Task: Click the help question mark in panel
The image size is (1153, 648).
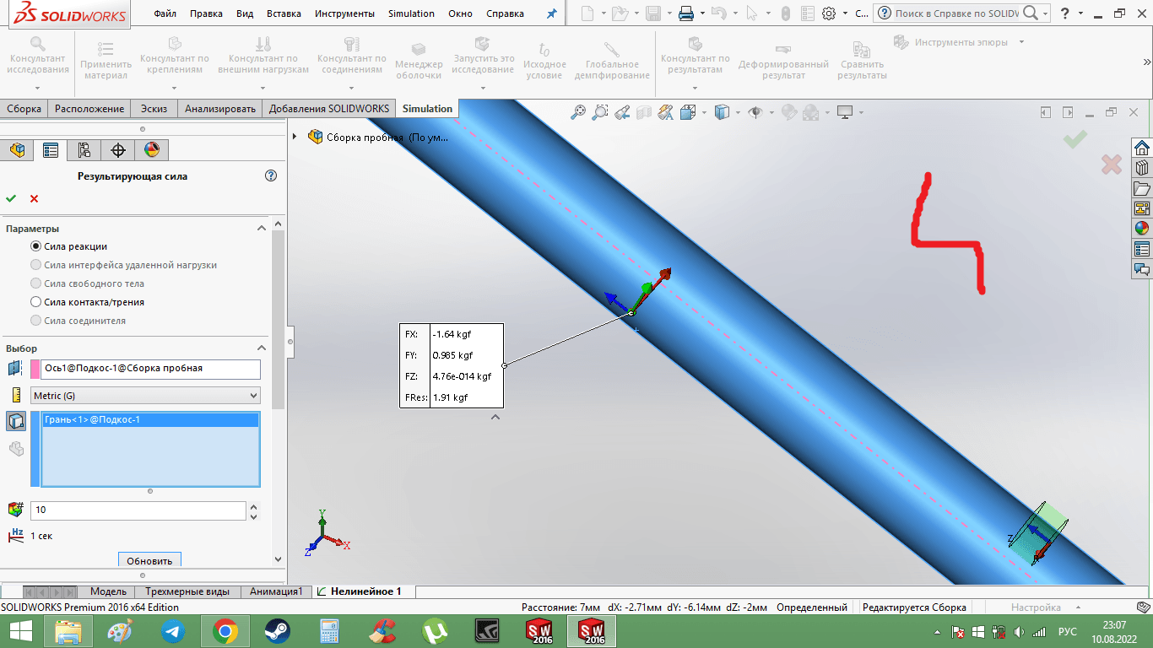Action: tap(271, 175)
